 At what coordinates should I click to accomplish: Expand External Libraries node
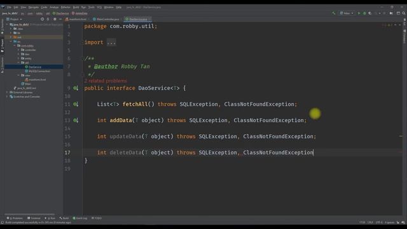[8, 92]
